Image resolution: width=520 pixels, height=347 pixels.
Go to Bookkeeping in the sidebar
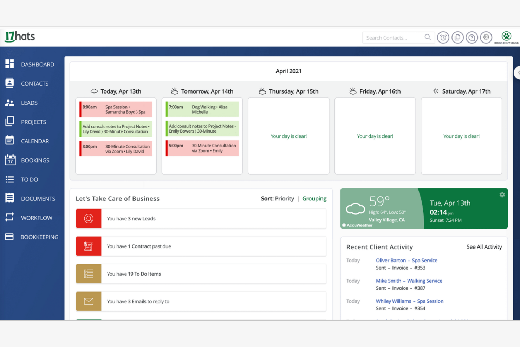coord(39,237)
